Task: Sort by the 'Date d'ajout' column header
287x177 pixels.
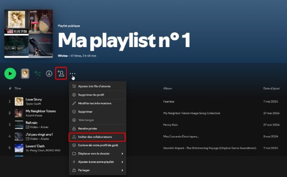Action: click(271, 88)
